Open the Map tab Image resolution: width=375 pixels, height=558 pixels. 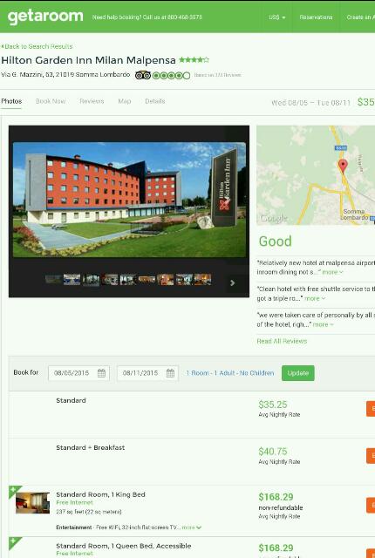[125, 101]
